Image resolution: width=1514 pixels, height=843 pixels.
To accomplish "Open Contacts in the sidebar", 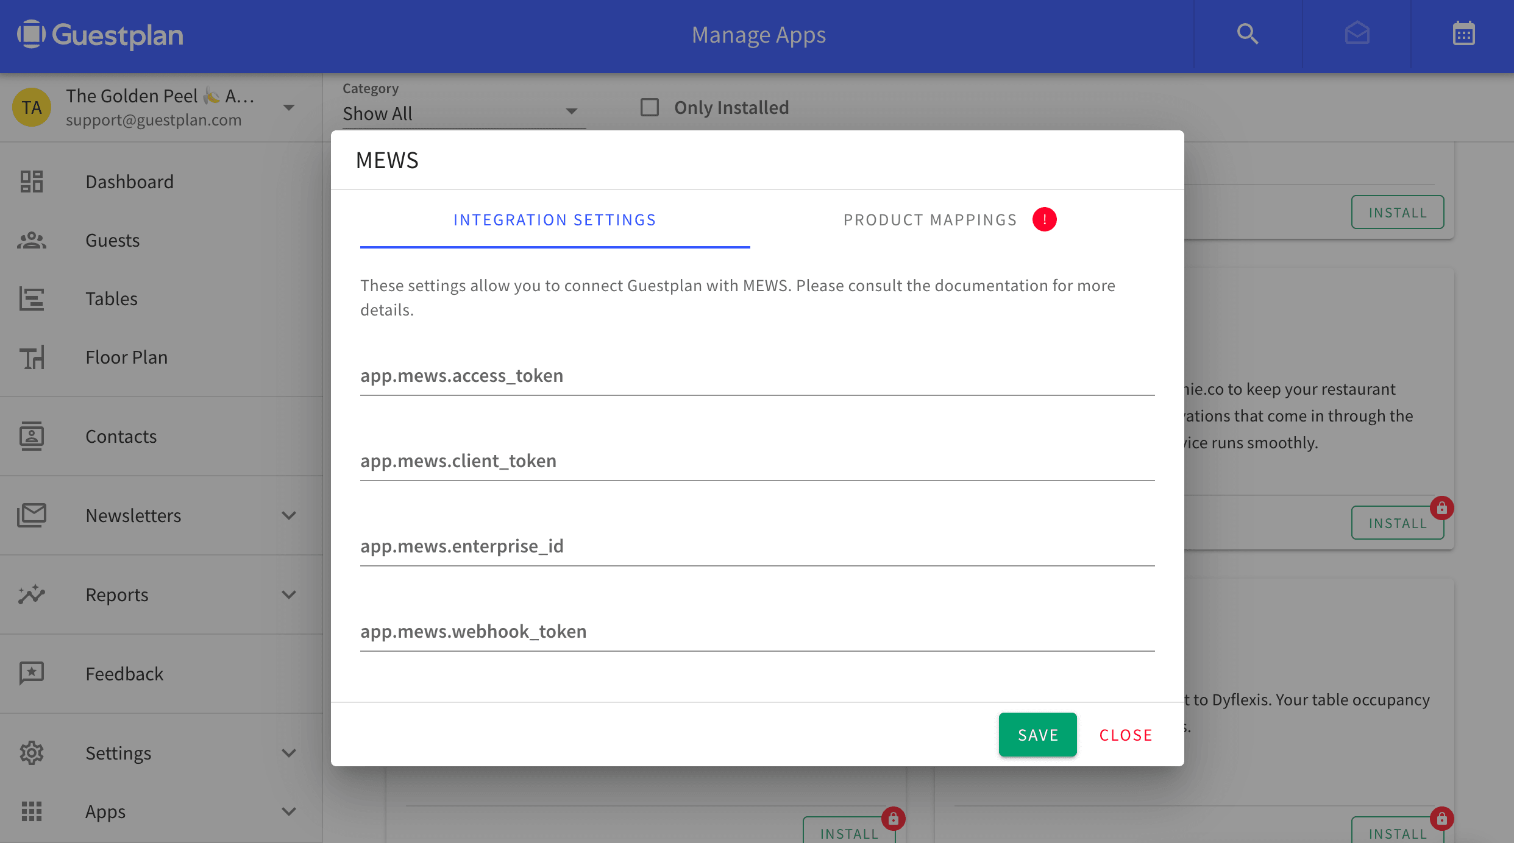I will click(161, 436).
